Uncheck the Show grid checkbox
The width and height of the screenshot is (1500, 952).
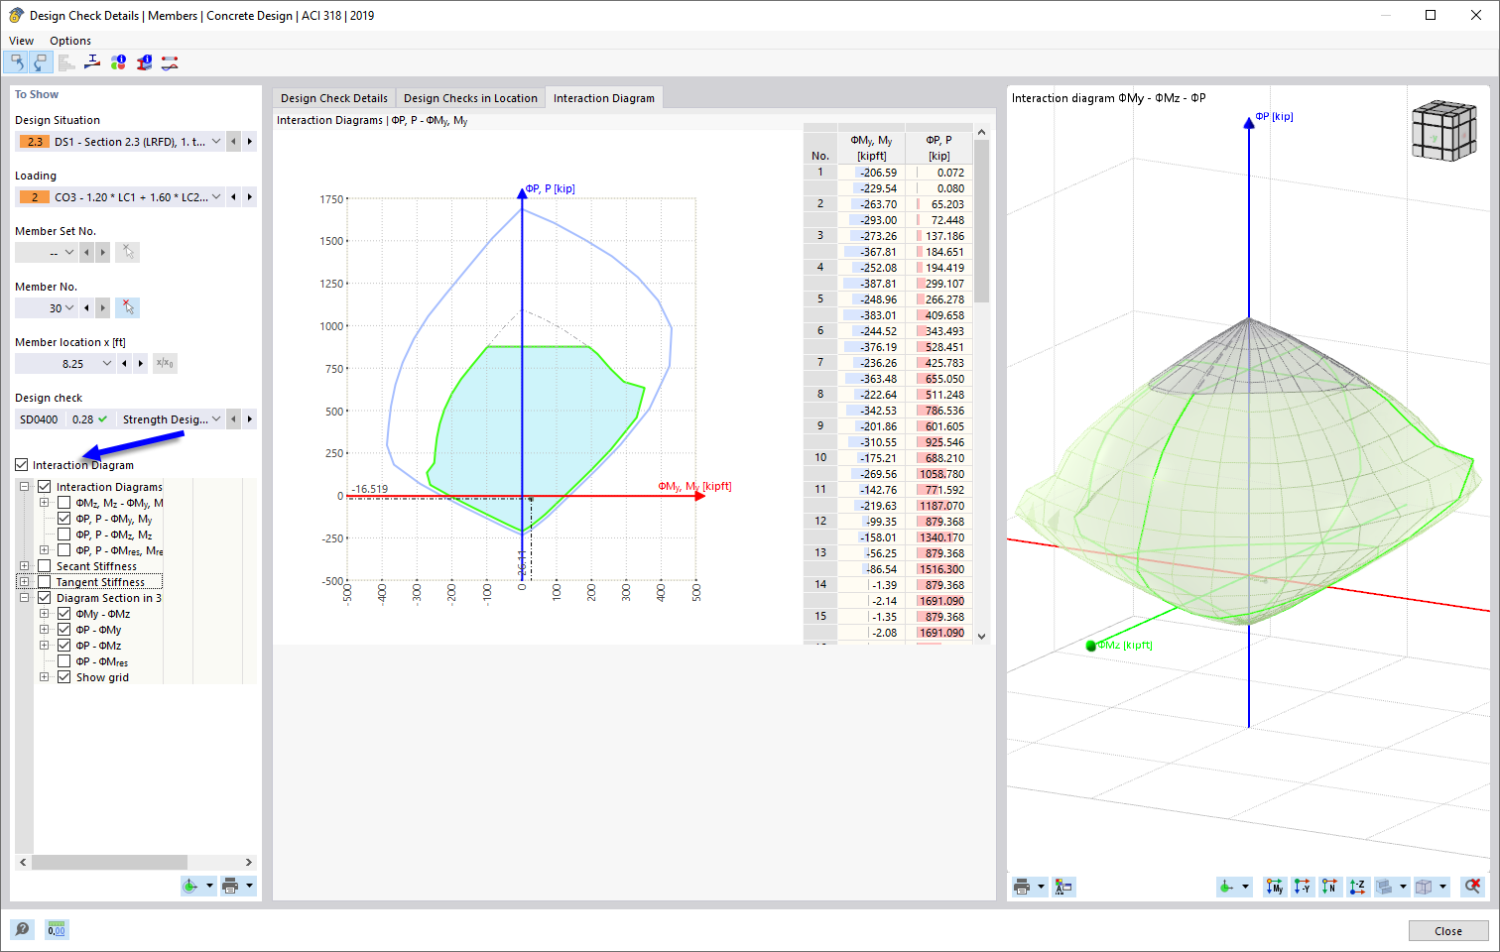click(64, 676)
